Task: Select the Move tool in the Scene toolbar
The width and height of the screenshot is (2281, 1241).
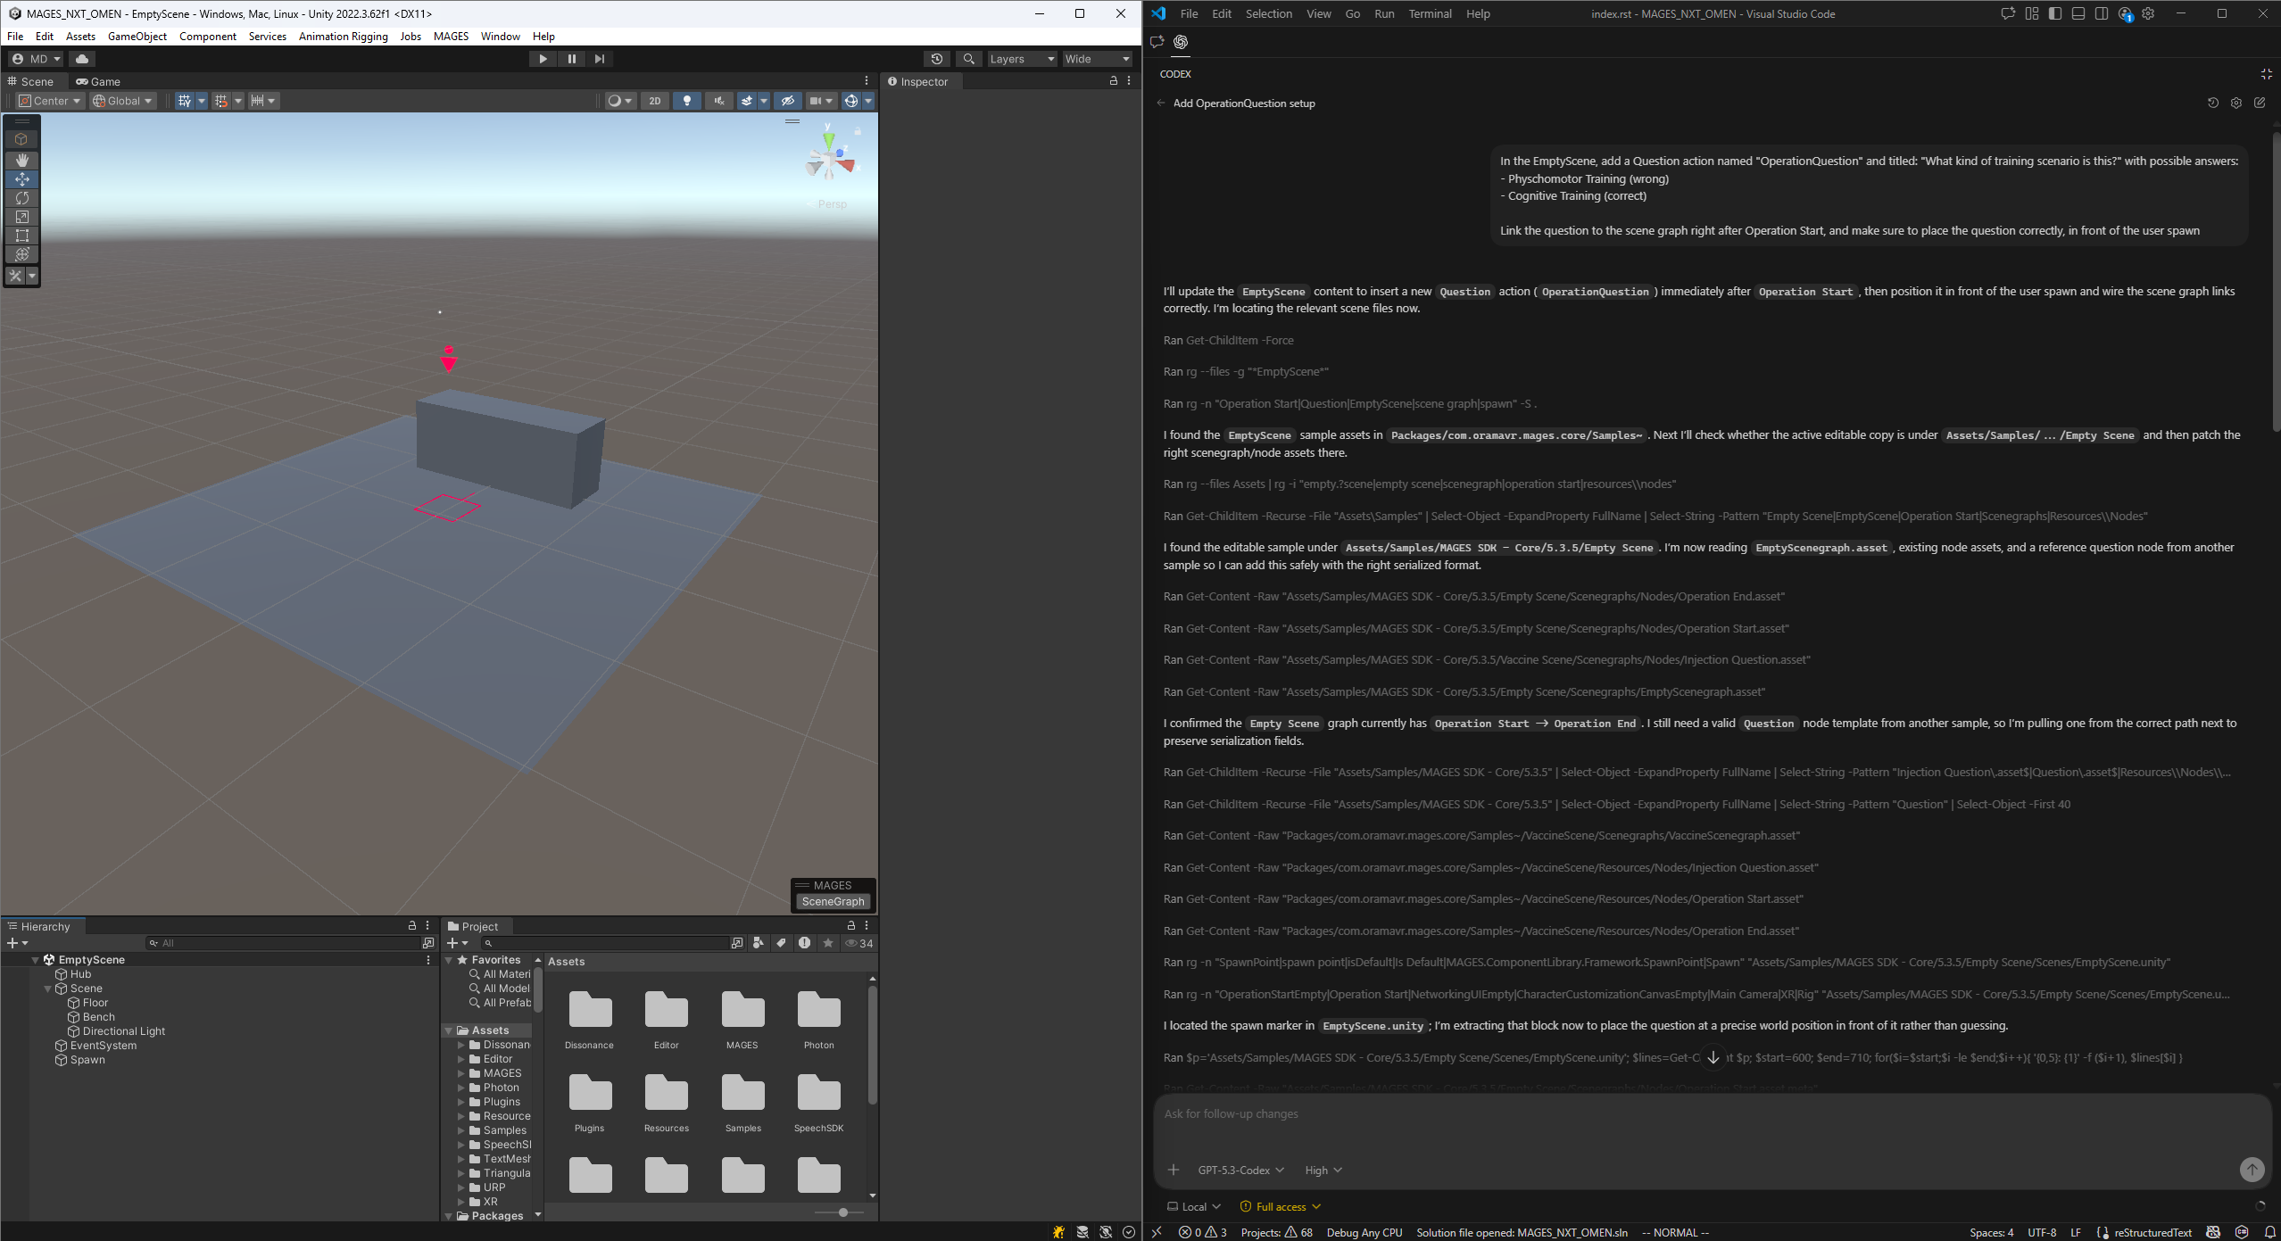Action: point(21,179)
